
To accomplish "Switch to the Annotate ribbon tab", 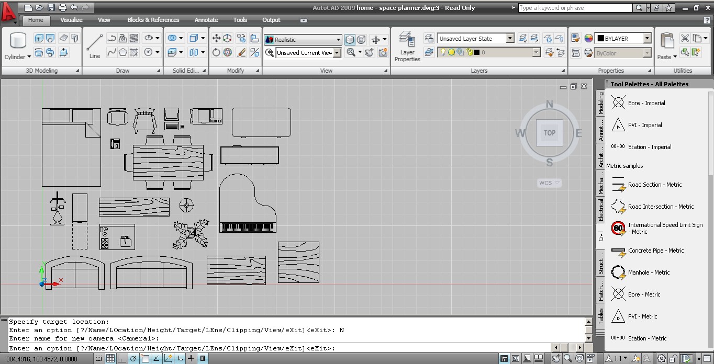I will (206, 20).
